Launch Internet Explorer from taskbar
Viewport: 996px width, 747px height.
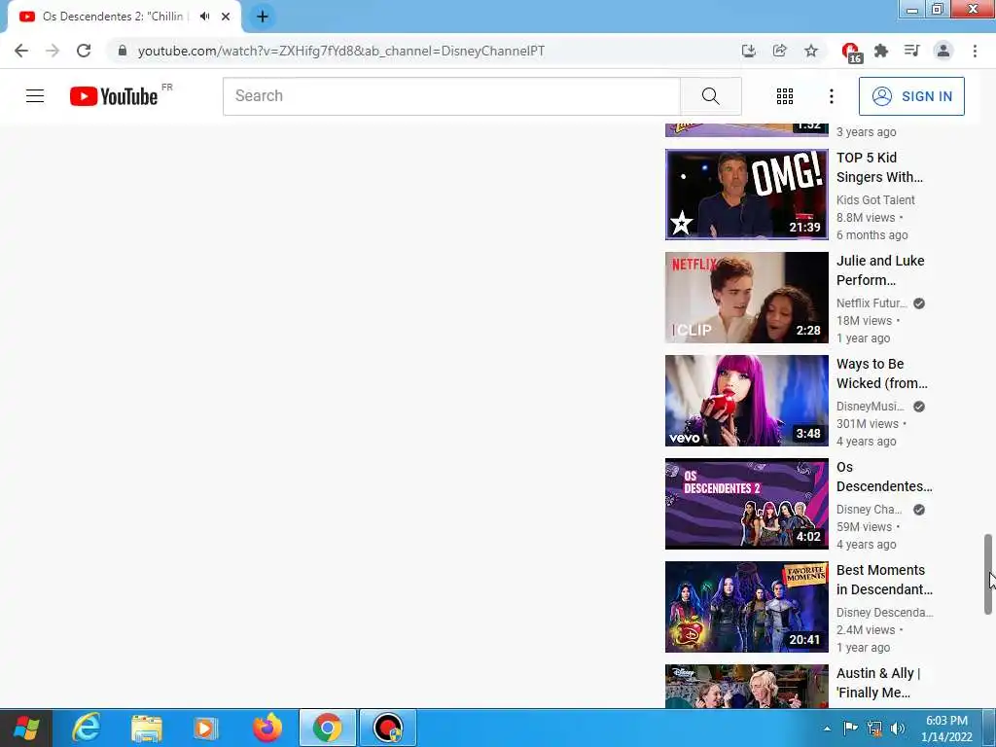coord(86,728)
